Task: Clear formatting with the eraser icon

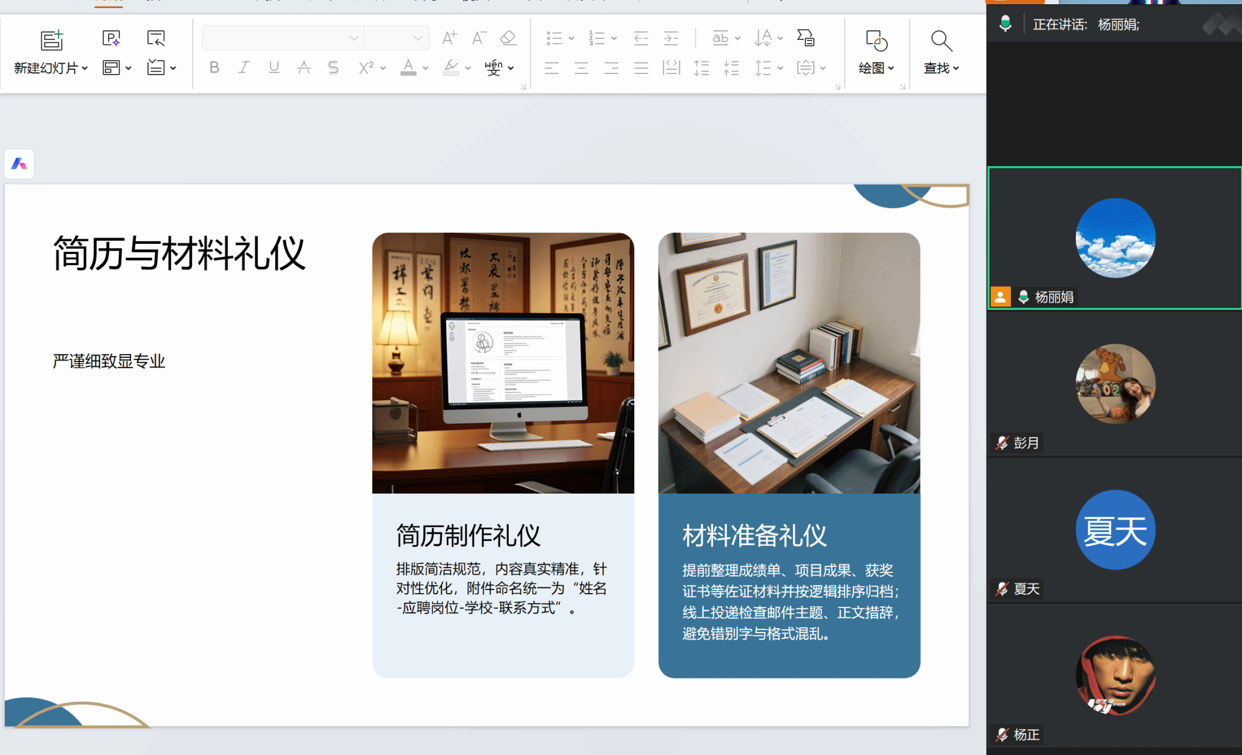Action: pyautogui.click(x=508, y=38)
